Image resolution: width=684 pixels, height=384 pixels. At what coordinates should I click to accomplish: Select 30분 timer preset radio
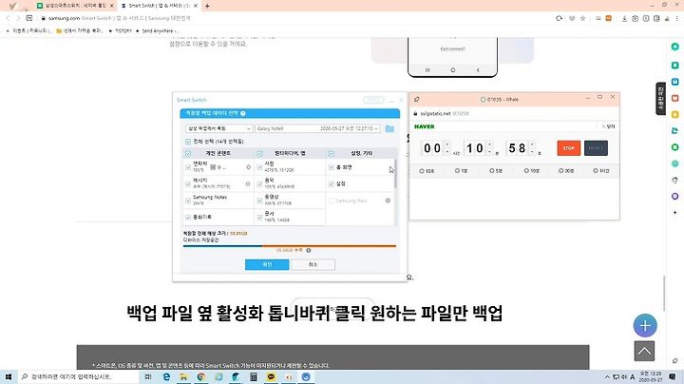(x=561, y=171)
